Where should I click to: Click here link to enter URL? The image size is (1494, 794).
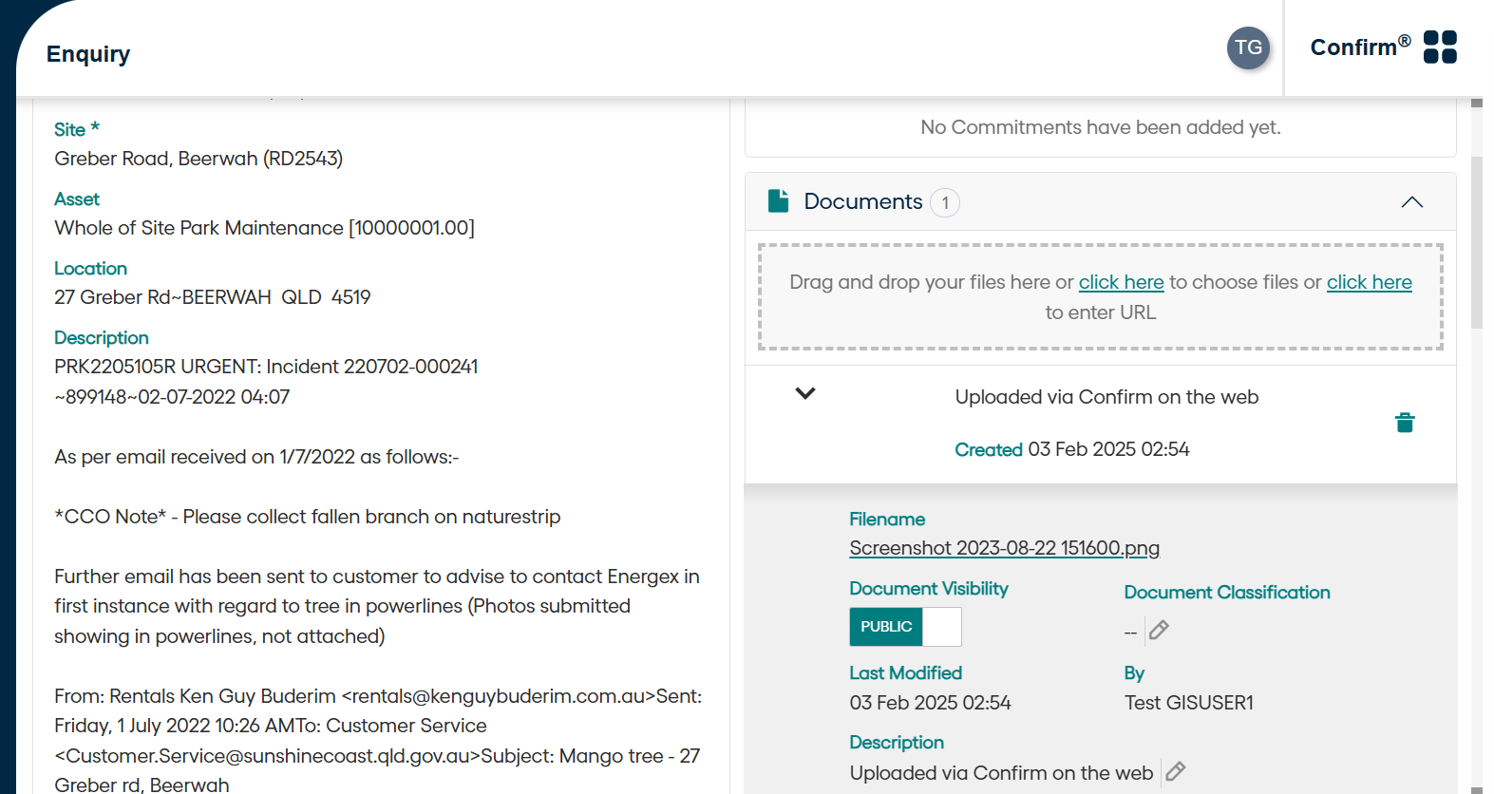pos(1369,282)
